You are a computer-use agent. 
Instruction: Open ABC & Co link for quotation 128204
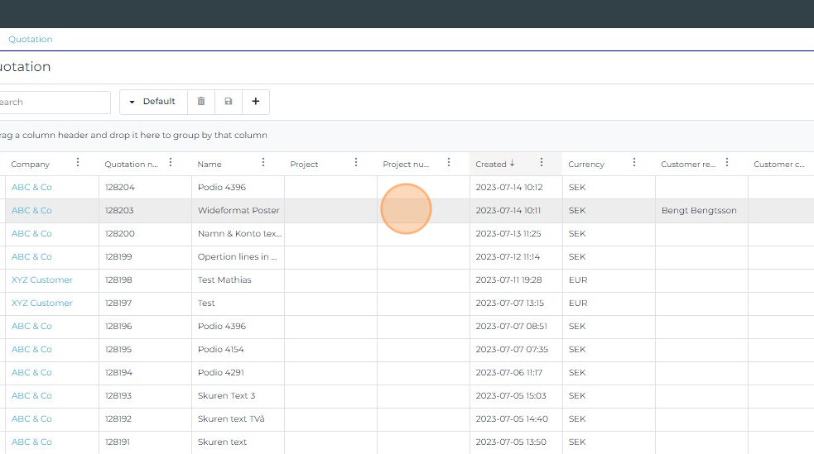point(31,188)
